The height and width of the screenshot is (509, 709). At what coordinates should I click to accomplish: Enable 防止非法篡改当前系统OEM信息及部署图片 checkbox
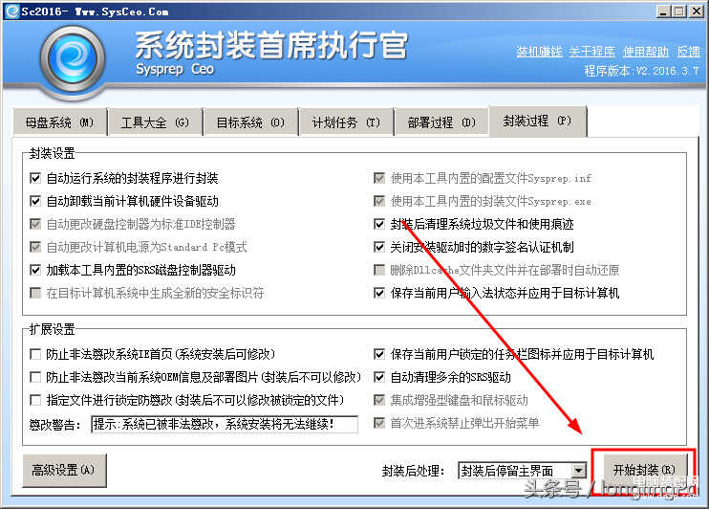[x=34, y=377]
